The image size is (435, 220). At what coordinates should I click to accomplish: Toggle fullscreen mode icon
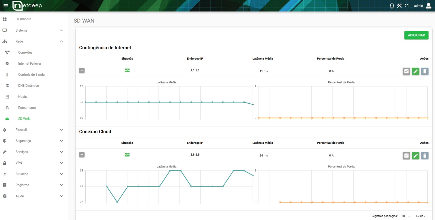407,6
